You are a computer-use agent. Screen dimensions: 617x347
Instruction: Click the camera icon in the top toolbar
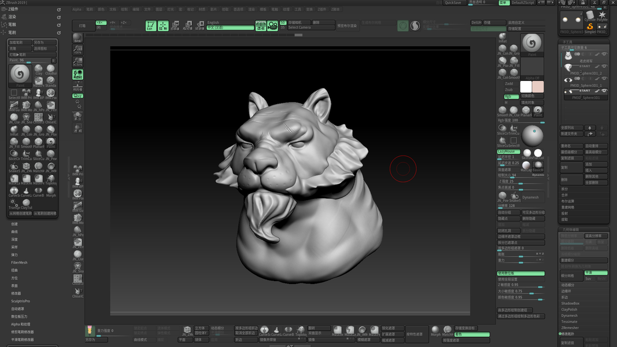click(x=273, y=26)
